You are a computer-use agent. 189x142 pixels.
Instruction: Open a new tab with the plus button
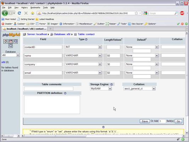click(50, 29)
